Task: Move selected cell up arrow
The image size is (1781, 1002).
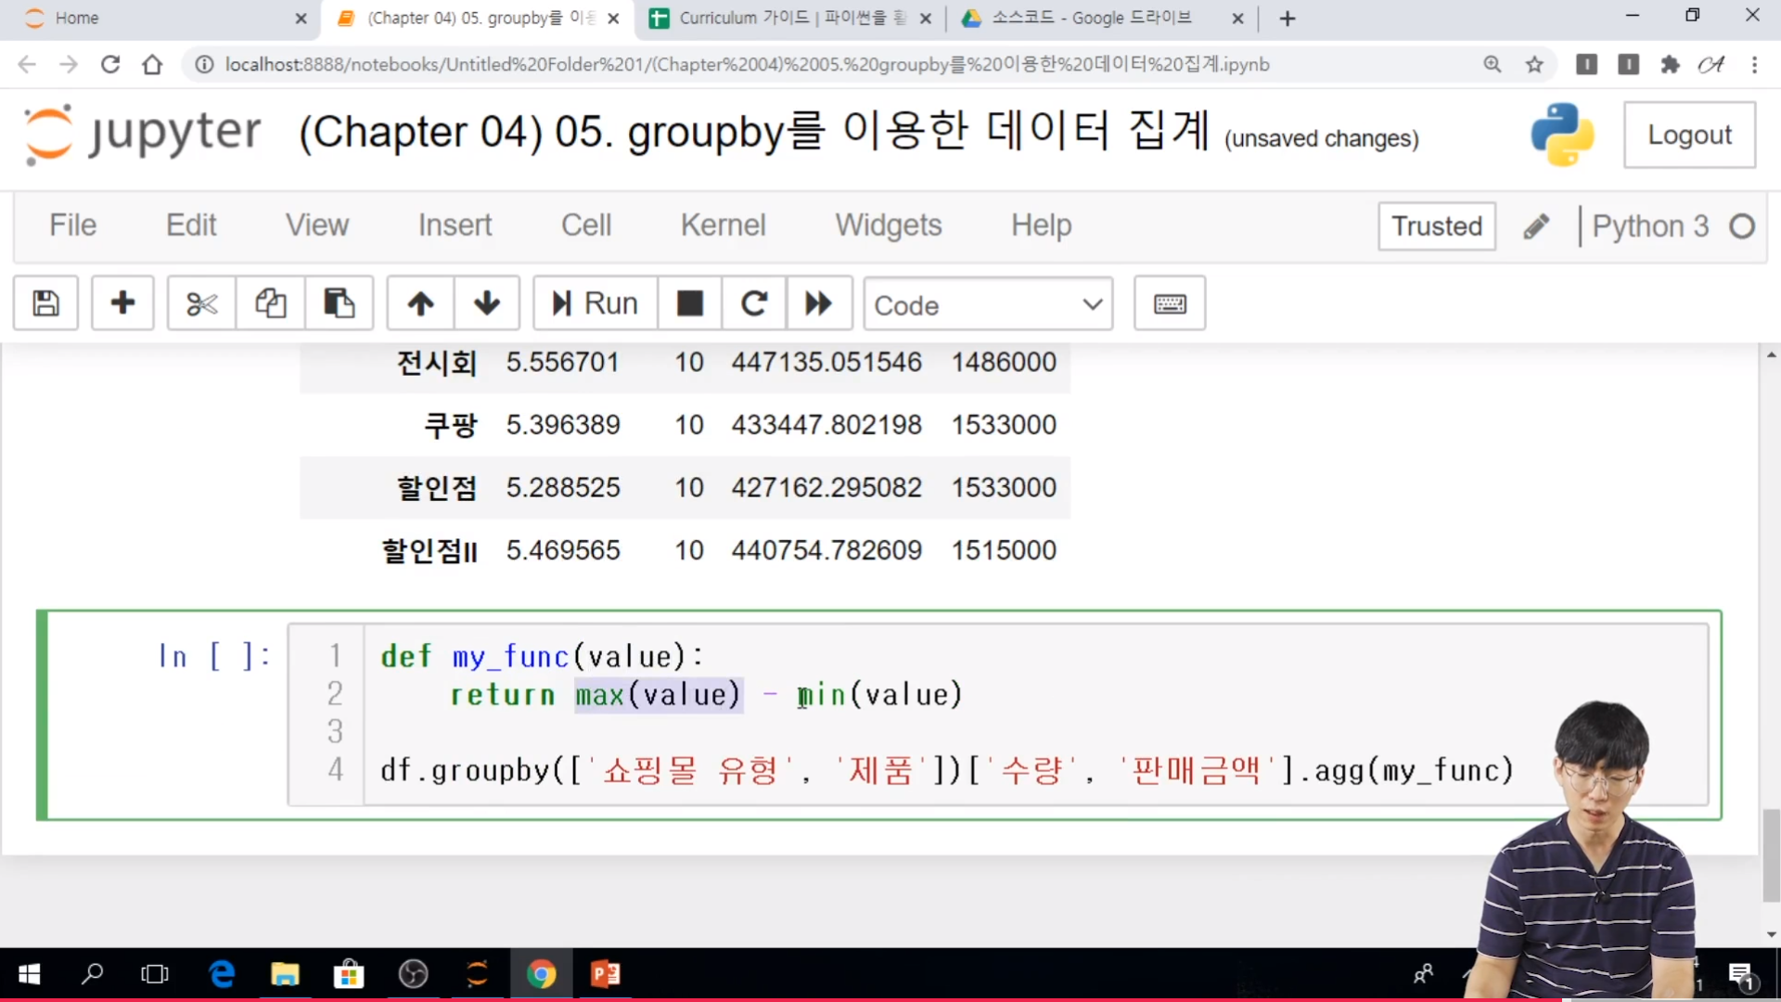Action: click(x=420, y=303)
